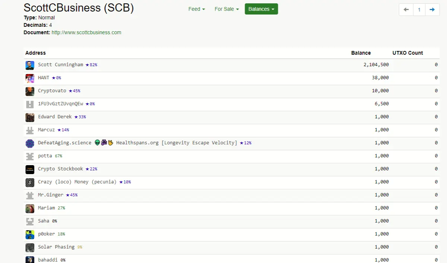Open Marcuz's profile link
447x263 pixels.
click(46, 130)
